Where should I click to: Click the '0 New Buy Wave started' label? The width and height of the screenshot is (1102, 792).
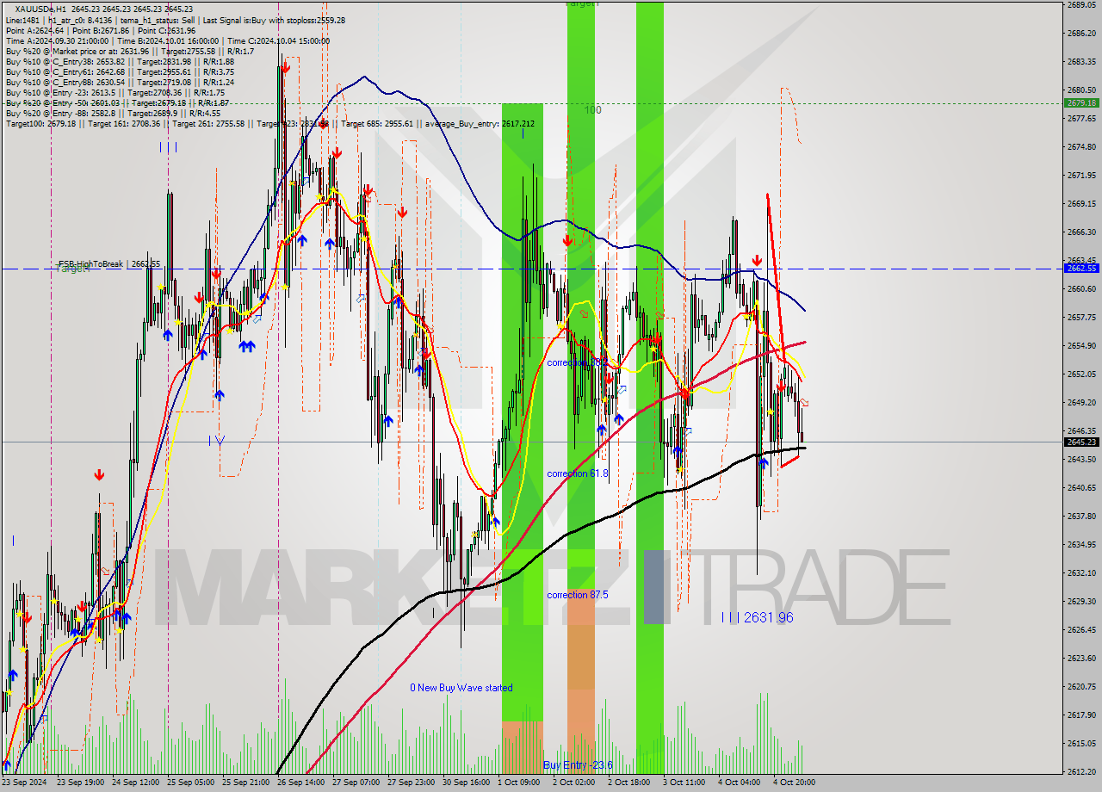tap(461, 688)
